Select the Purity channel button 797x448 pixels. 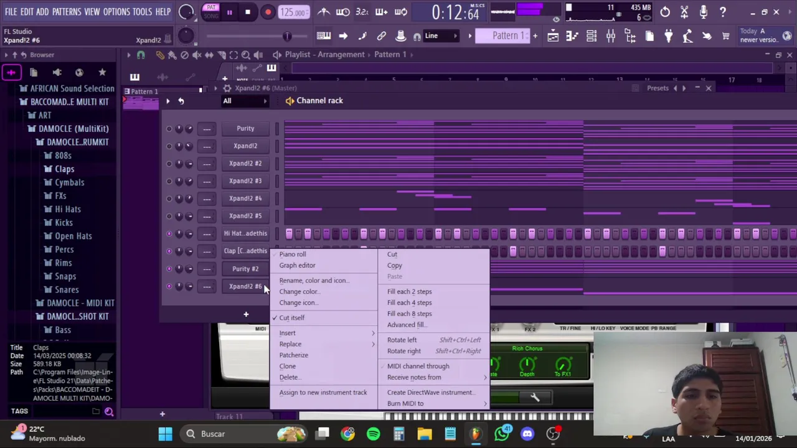coord(245,128)
